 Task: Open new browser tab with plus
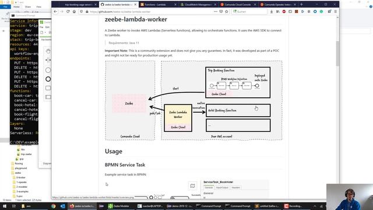click(301, 4)
